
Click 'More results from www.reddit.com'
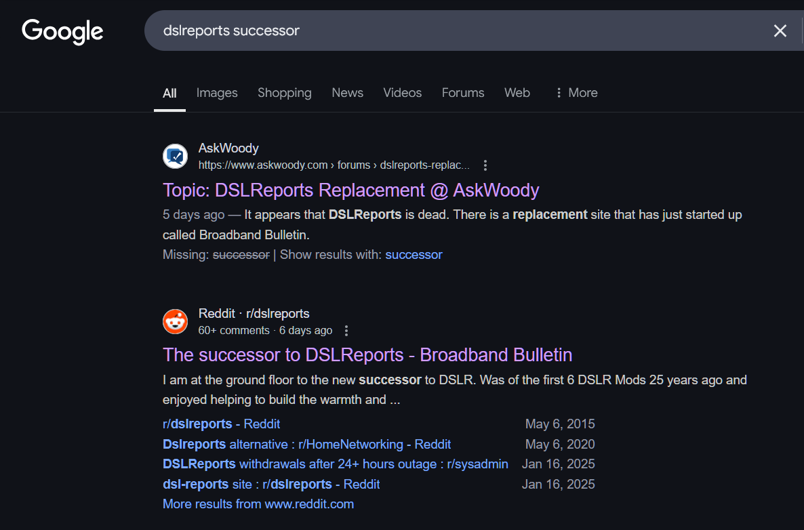(258, 504)
